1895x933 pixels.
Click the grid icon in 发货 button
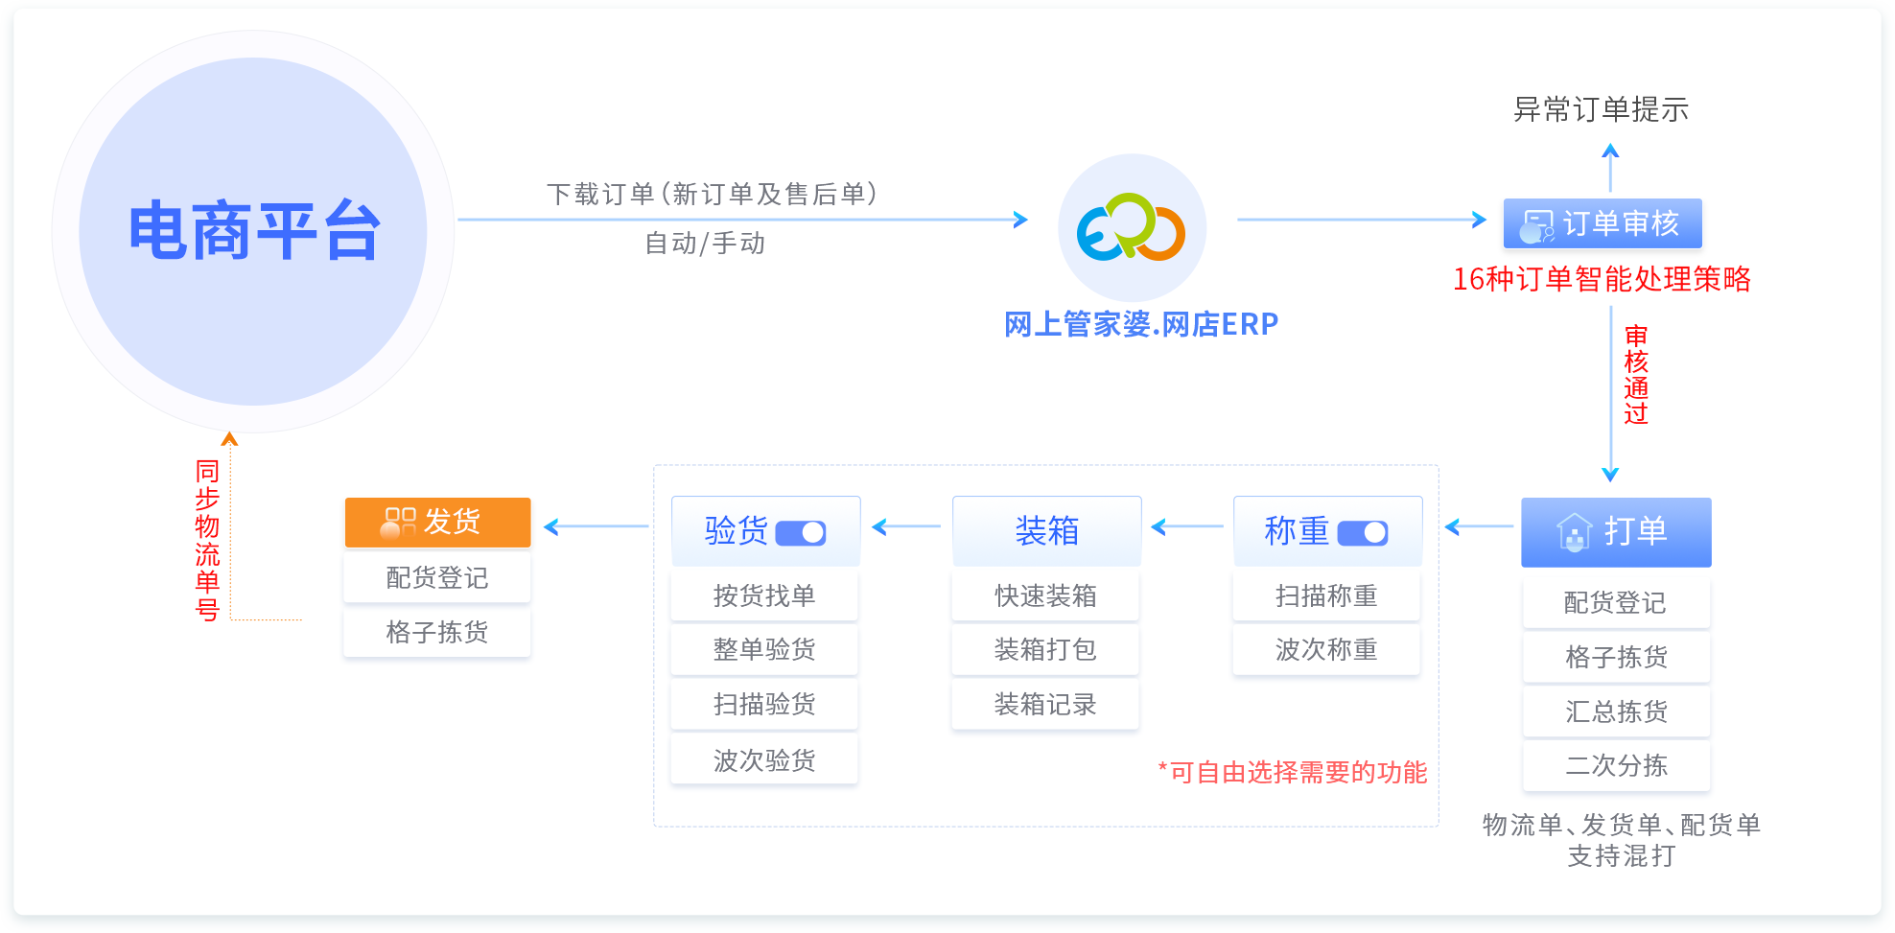click(399, 523)
